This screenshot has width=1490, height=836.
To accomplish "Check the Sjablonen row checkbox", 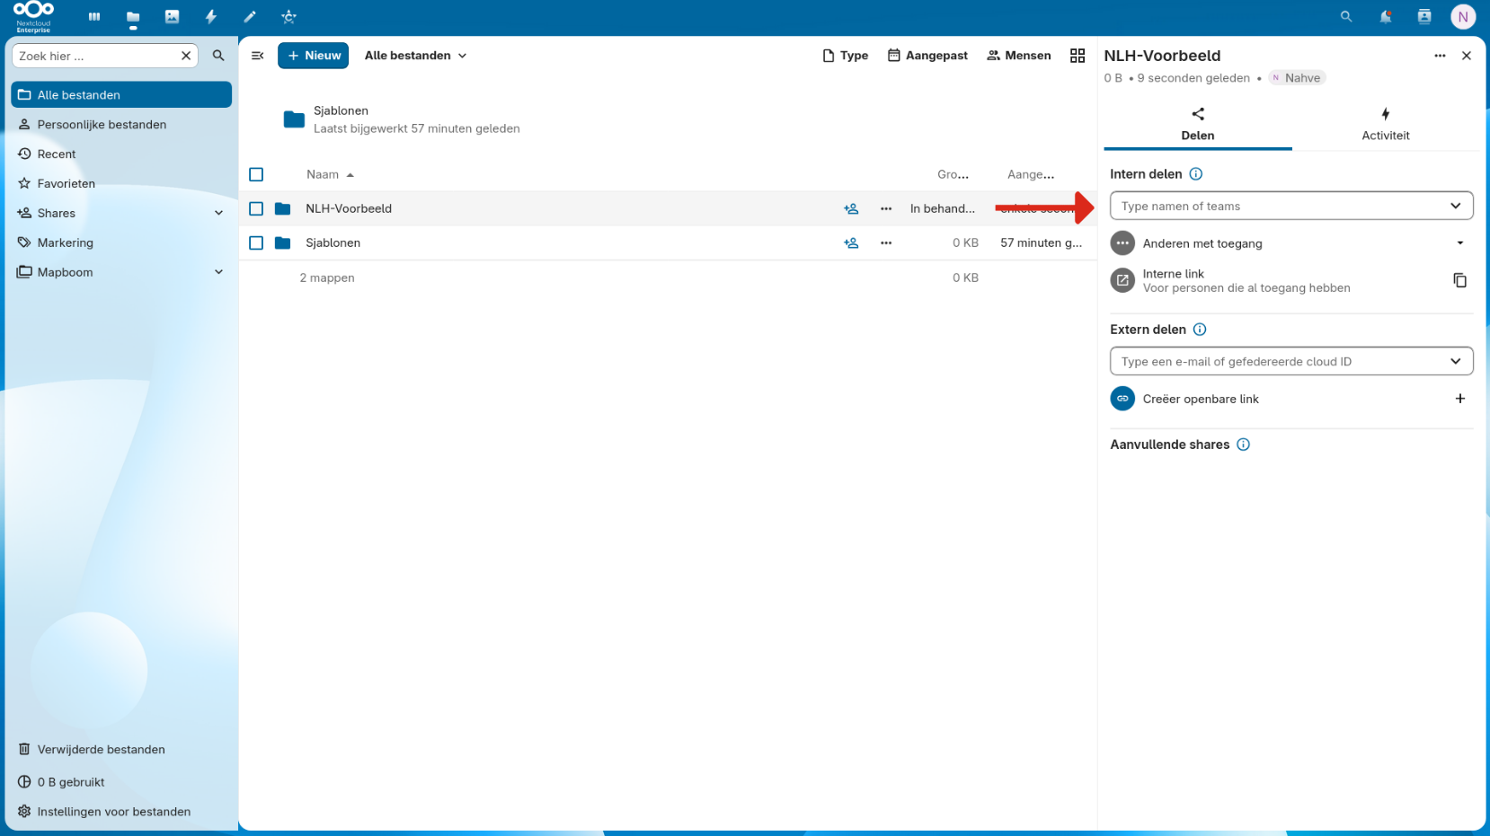I will pyautogui.click(x=256, y=242).
